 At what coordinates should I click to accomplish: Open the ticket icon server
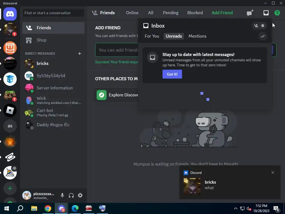10,157
